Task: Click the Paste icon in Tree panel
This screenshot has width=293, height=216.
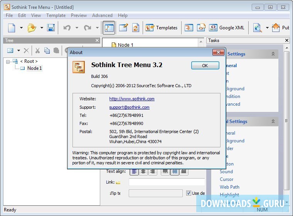Action: coord(56,51)
